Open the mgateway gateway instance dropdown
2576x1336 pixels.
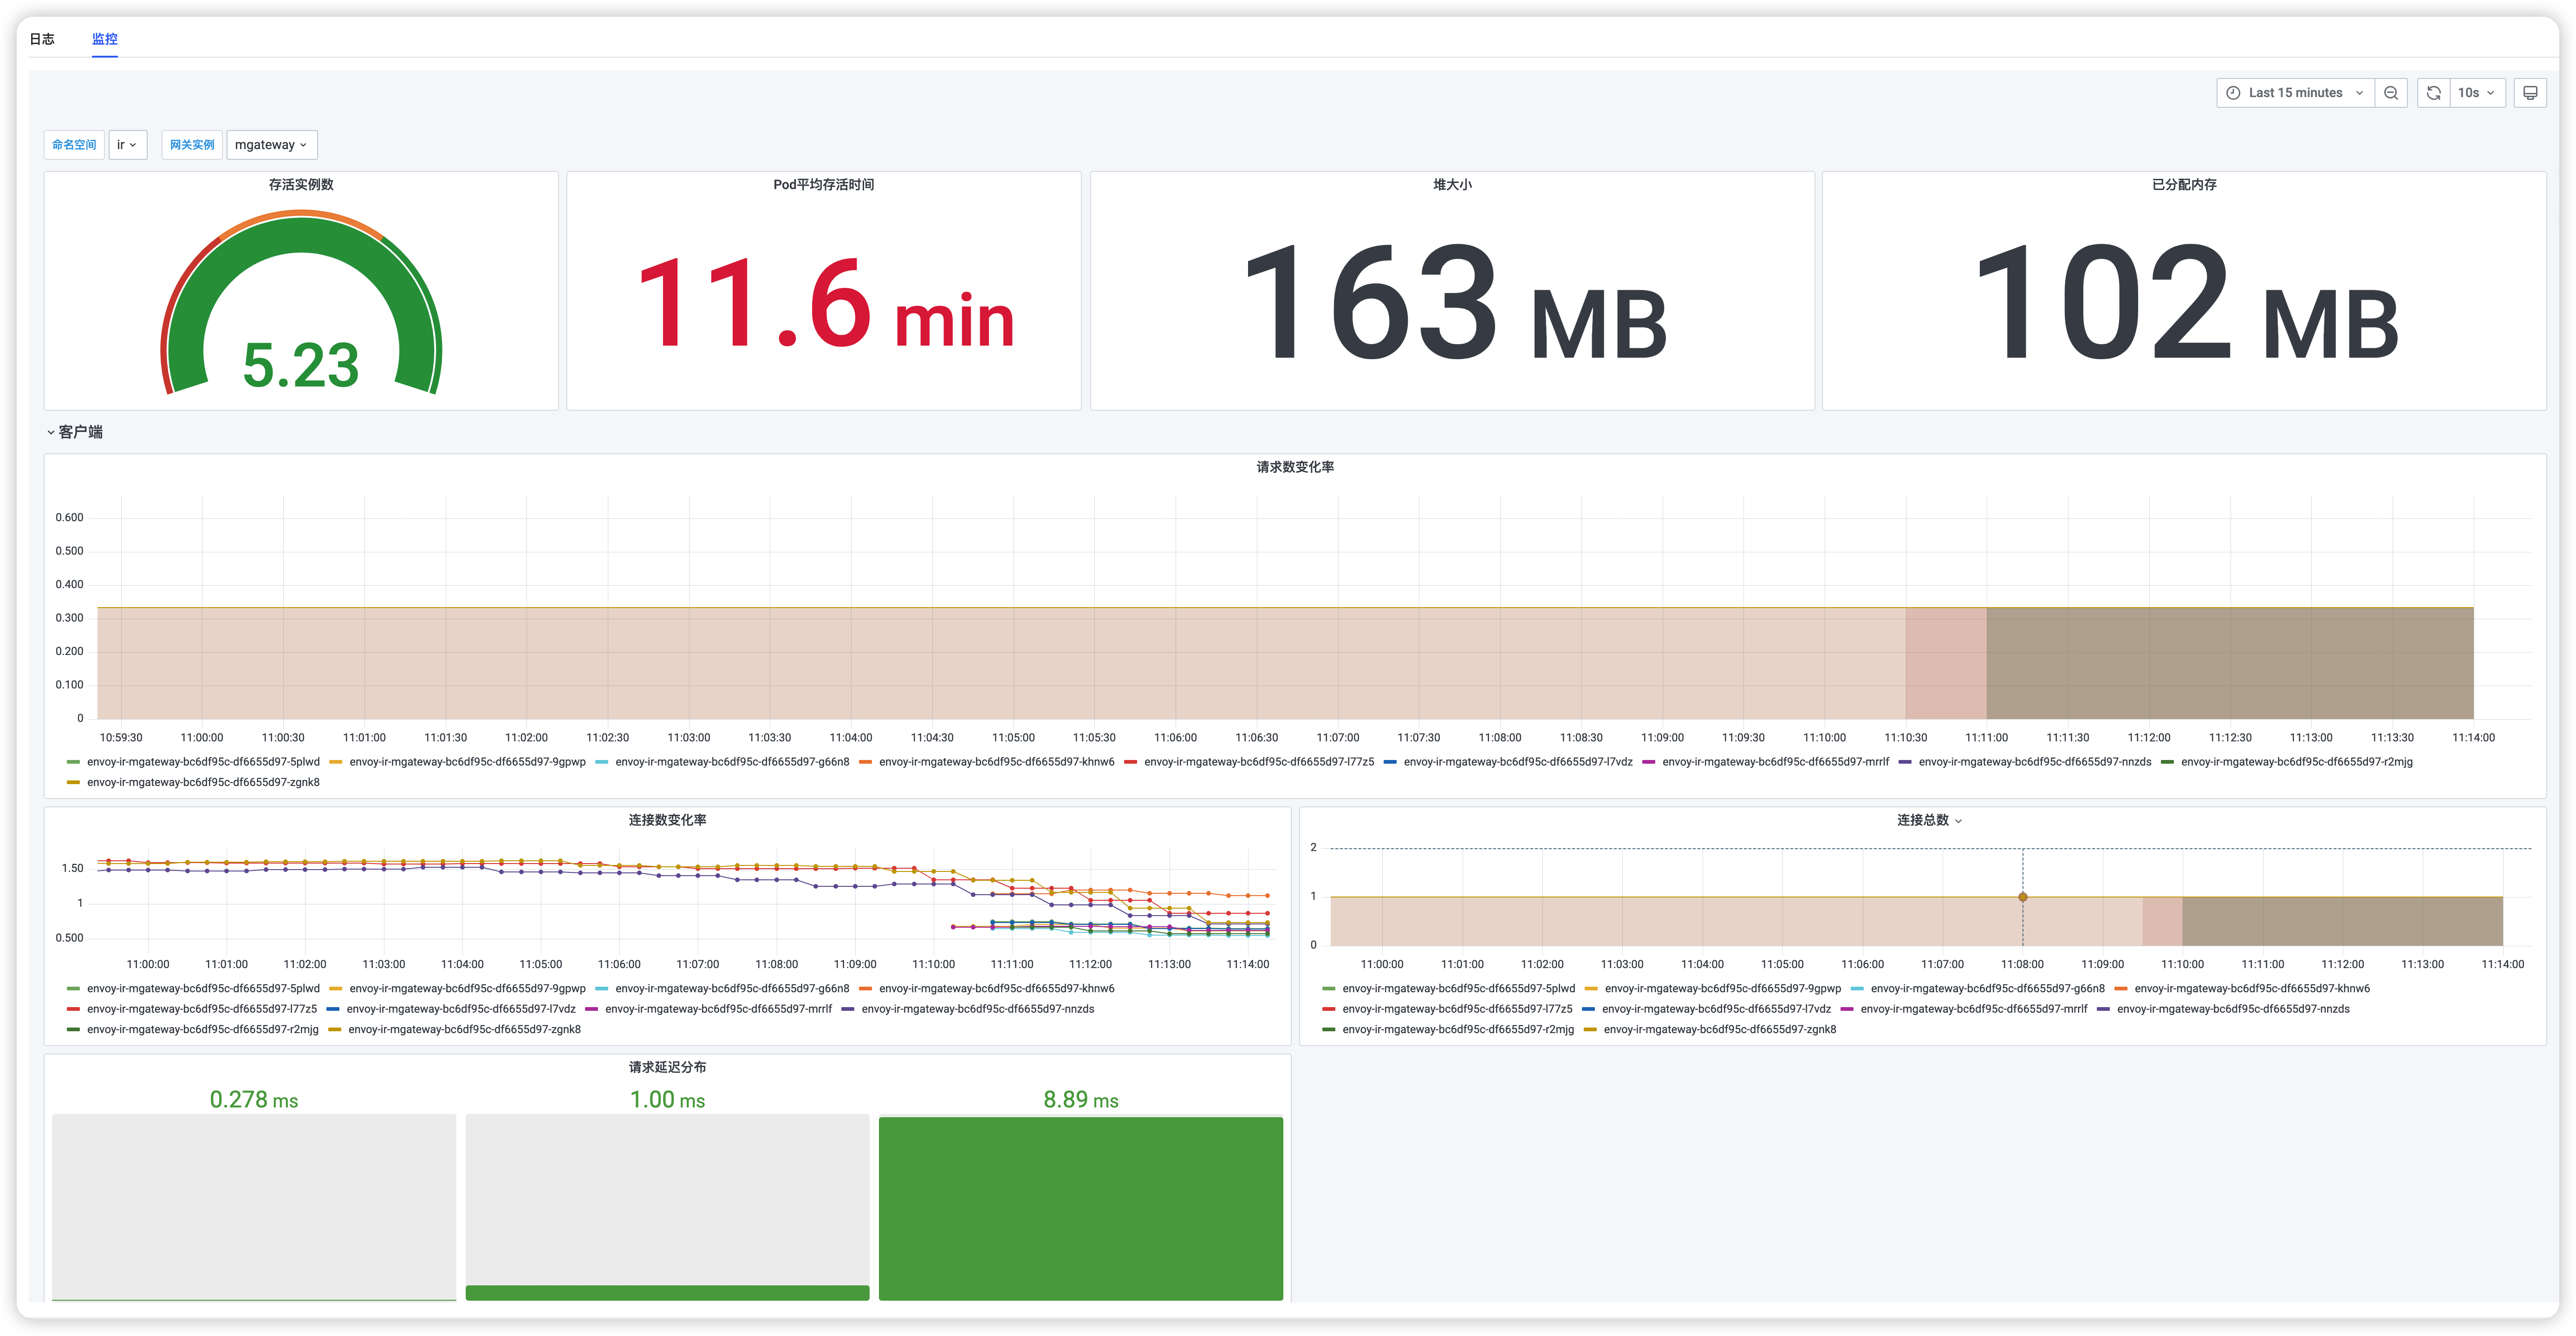(271, 145)
